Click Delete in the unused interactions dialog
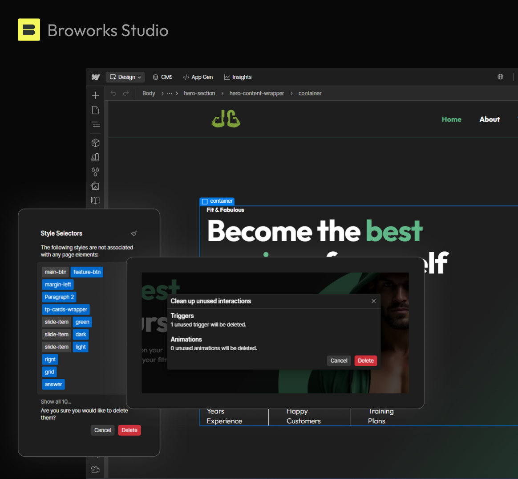The height and width of the screenshot is (479, 518). pyautogui.click(x=366, y=360)
